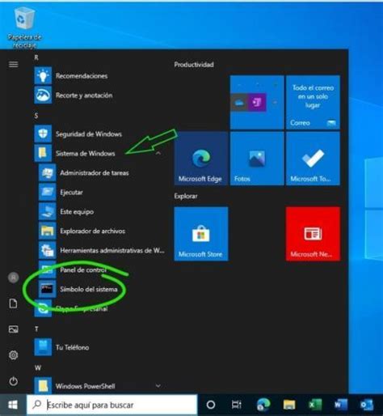The width and height of the screenshot is (383, 416).
Task: Click the Panel de control label
Action: pos(83,270)
